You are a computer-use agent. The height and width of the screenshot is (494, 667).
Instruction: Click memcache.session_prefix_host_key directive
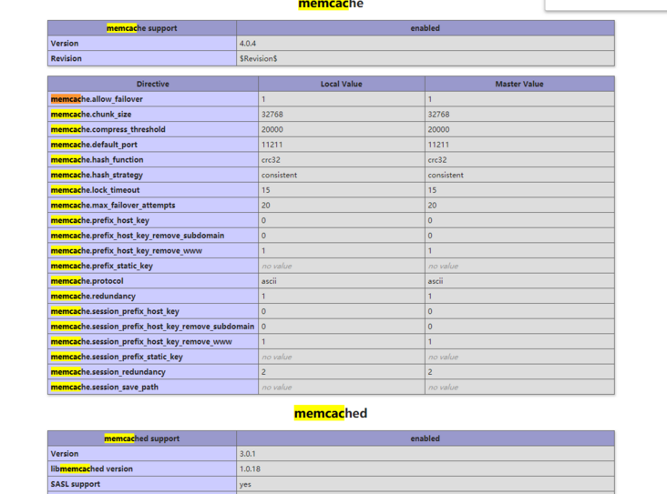point(115,311)
